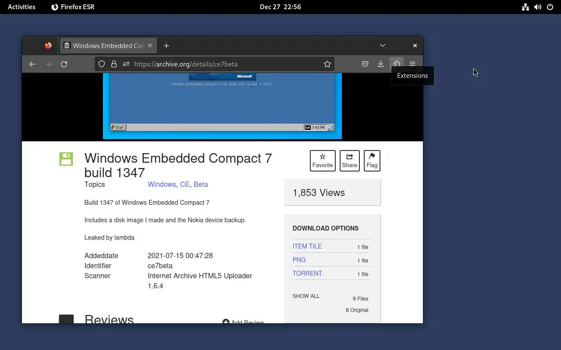The width and height of the screenshot is (561, 350).
Task: Click the identifier value 'ce7beta'
Action: pos(160,266)
